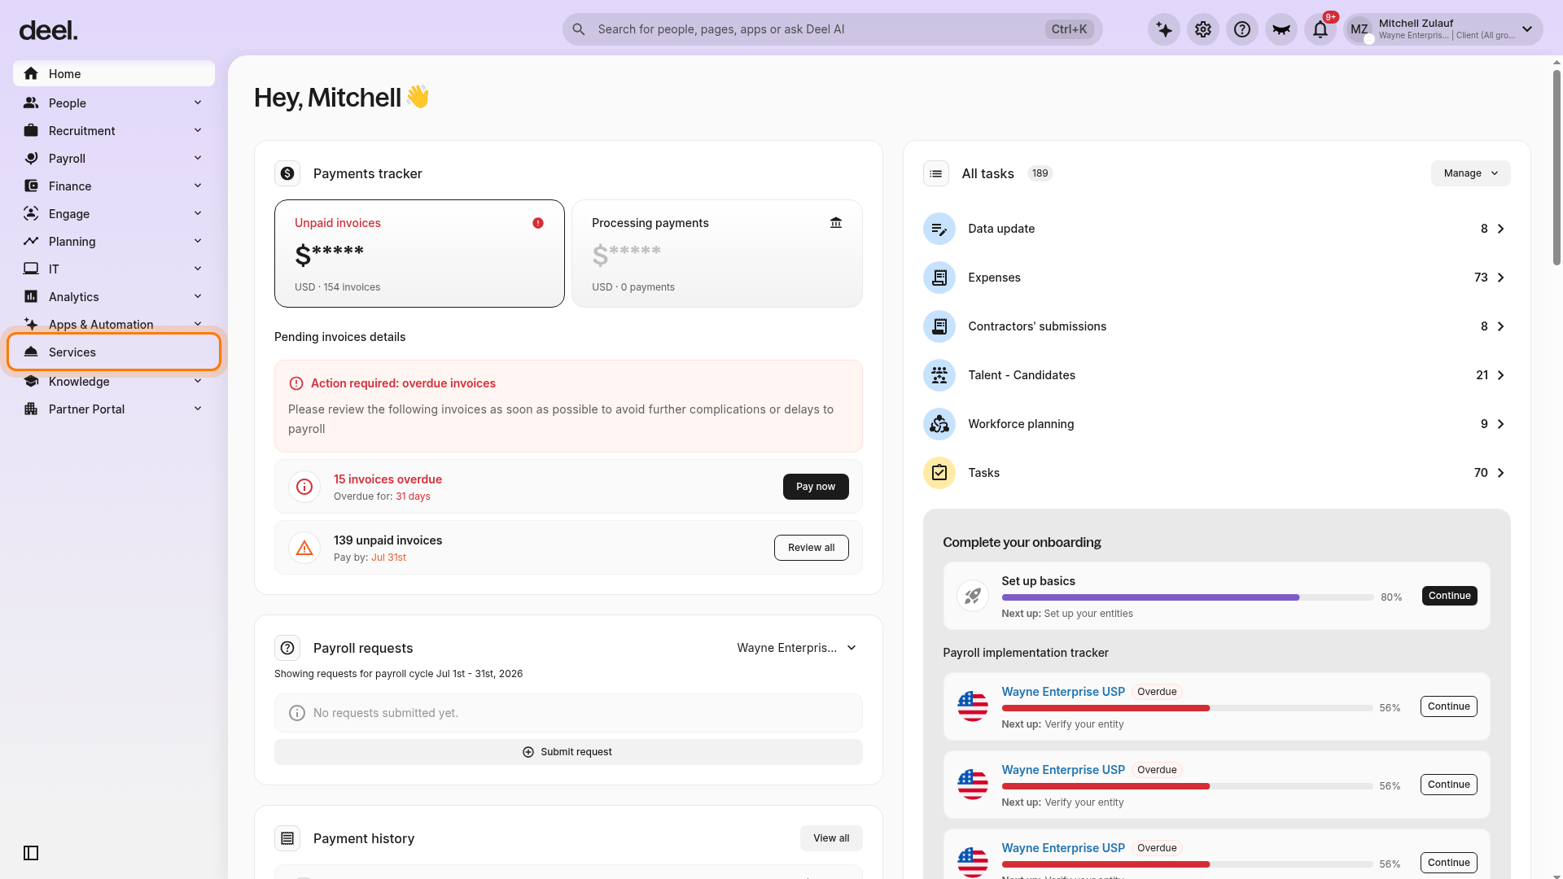Screen dimensions: 1563x879
Task: Click the Analytics chart icon
Action: pos(31,296)
